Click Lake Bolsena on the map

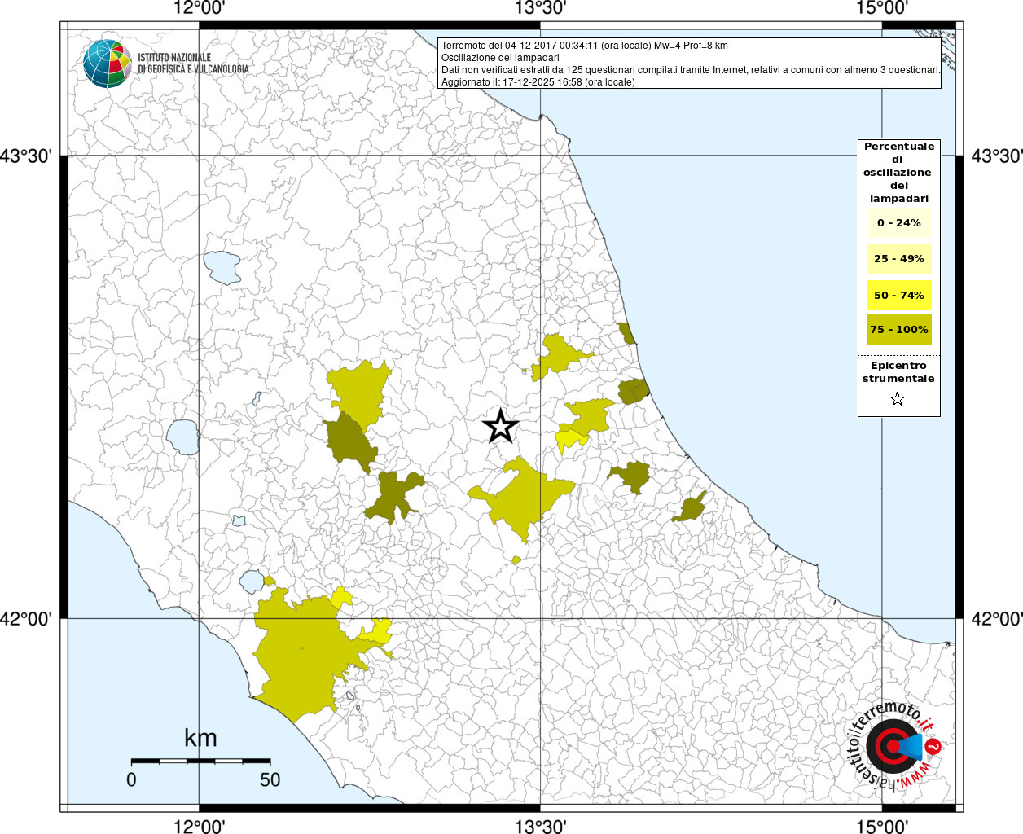coord(182,437)
